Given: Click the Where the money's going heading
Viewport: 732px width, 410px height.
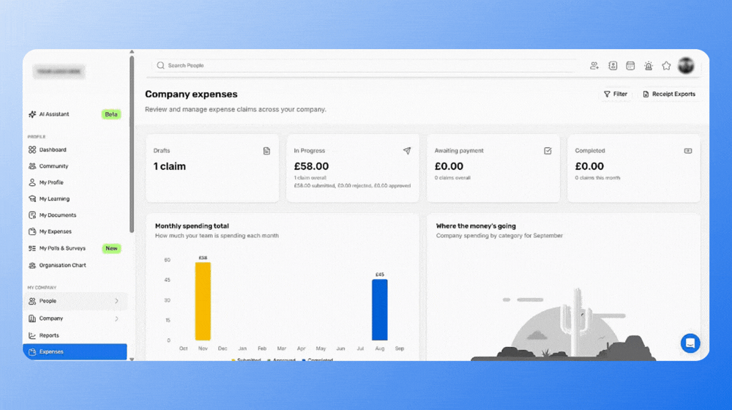Looking at the screenshot, I should (476, 226).
